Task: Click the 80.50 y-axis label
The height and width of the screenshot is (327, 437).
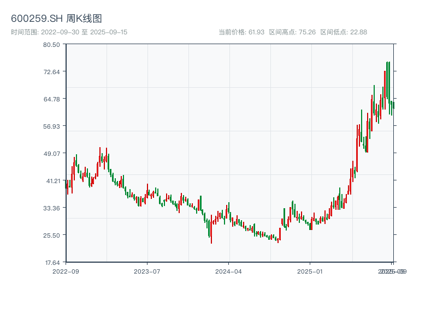Action: tap(51, 45)
